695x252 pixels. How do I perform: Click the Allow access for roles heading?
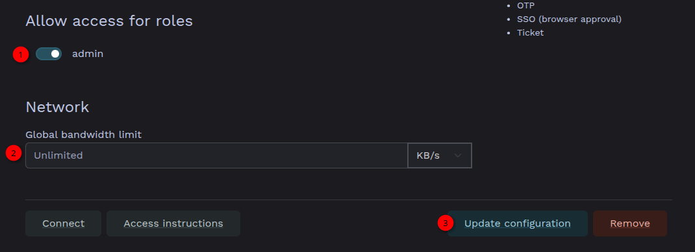click(109, 21)
